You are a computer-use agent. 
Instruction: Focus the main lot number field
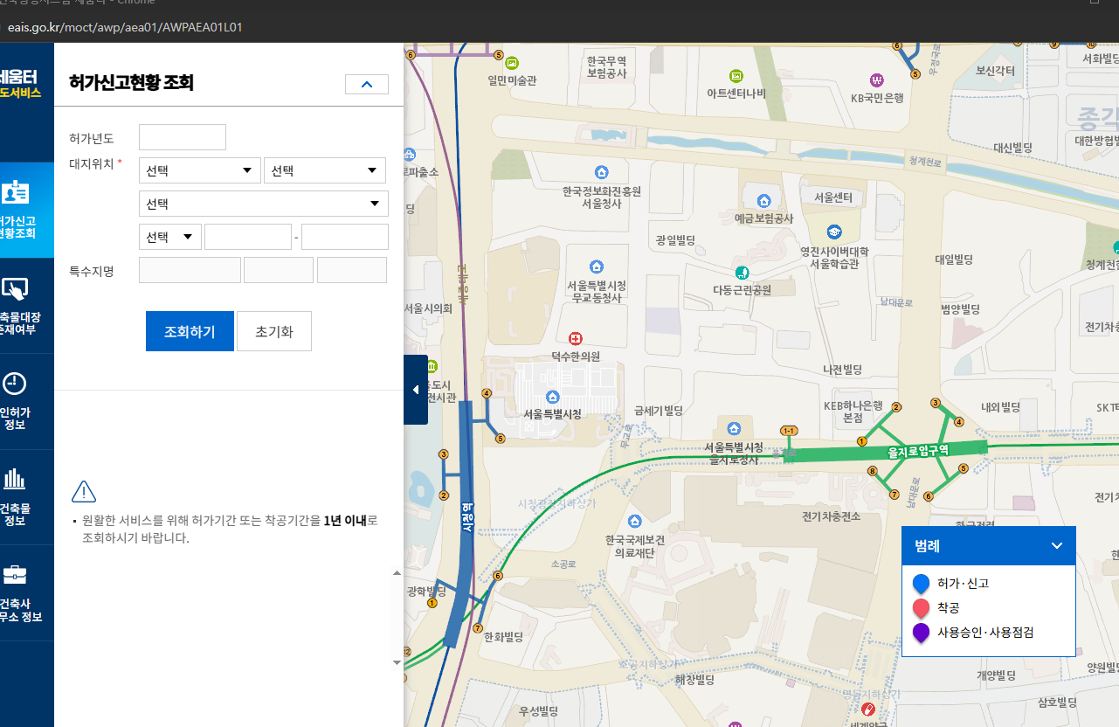click(x=248, y=237)
